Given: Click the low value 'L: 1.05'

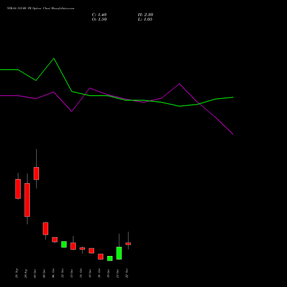Looking at the screenshot, I should coord(145,20).
